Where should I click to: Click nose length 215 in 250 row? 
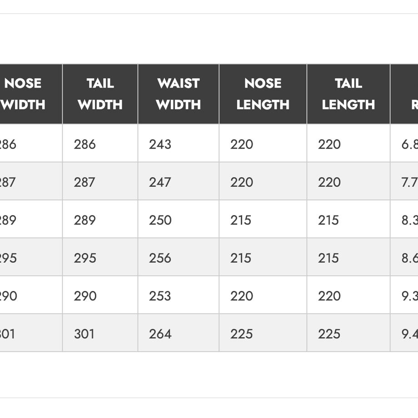241,220
